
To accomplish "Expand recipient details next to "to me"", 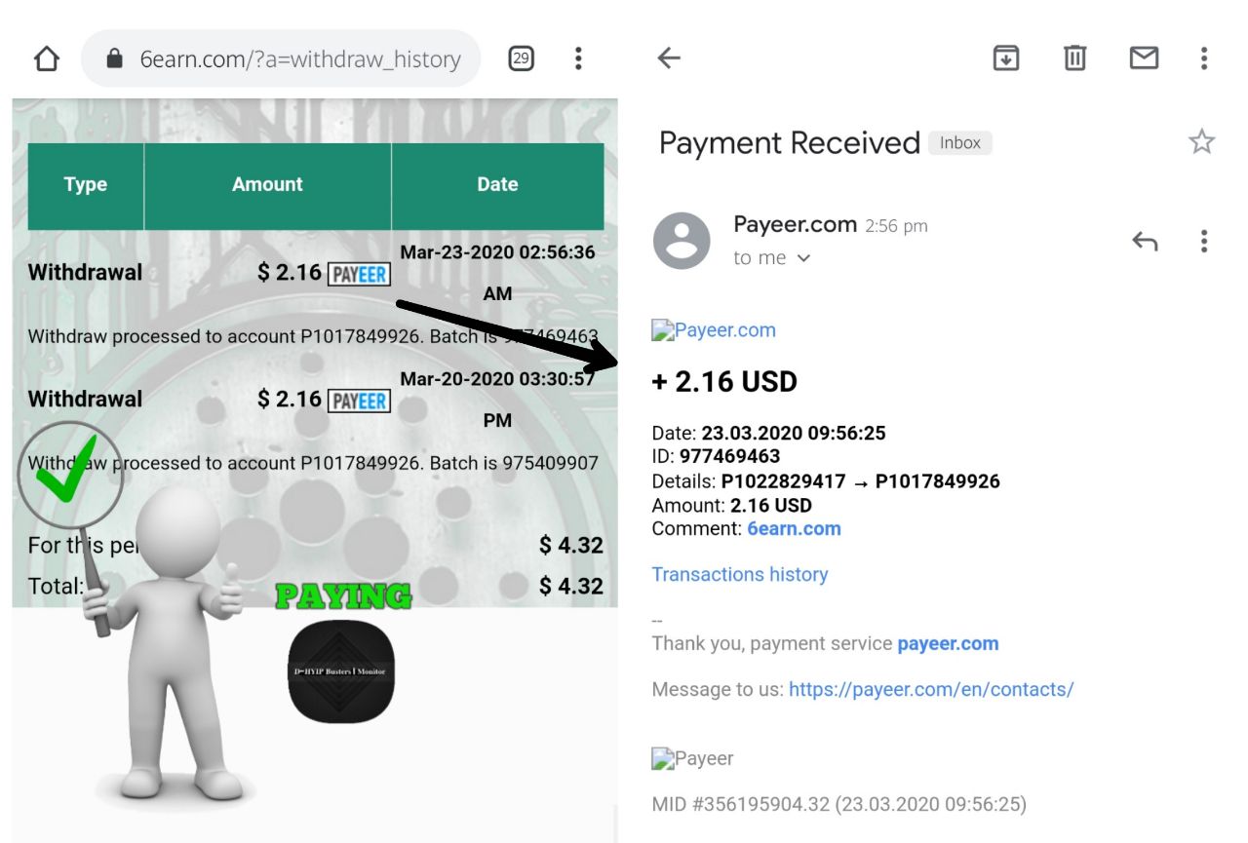I will [x=804, y=258].
